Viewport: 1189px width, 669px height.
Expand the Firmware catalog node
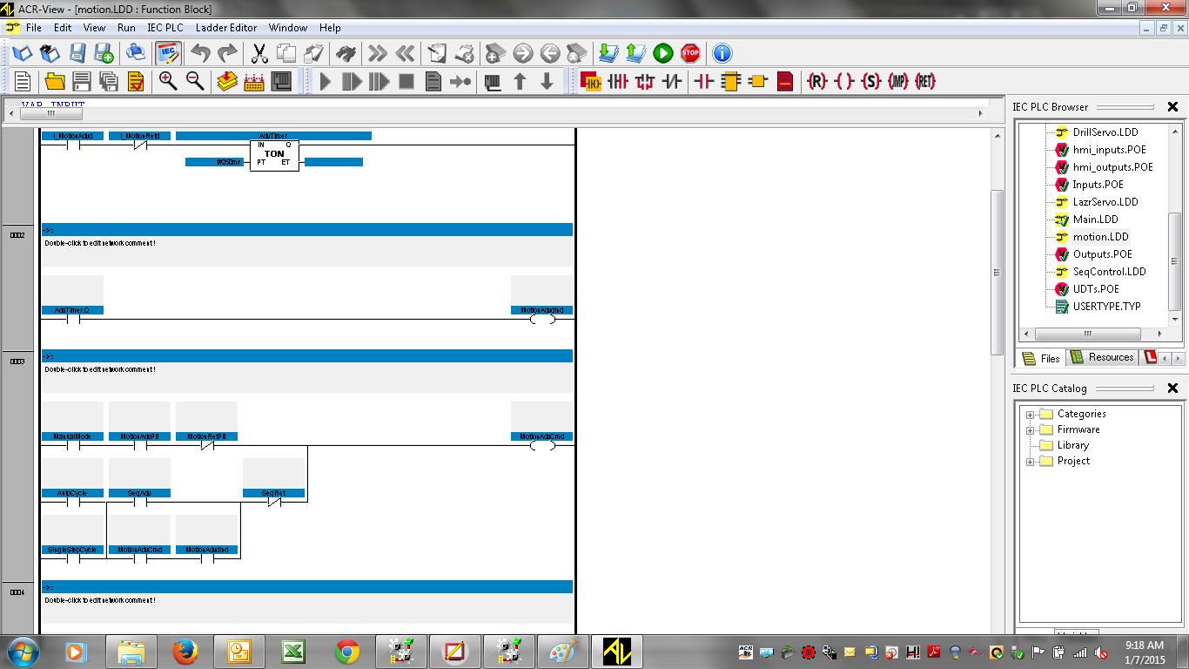coord(1031,430)
